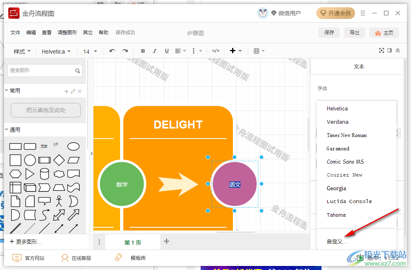Open the text alignment dropdown

pyautogui.click(x=181, y=51)
